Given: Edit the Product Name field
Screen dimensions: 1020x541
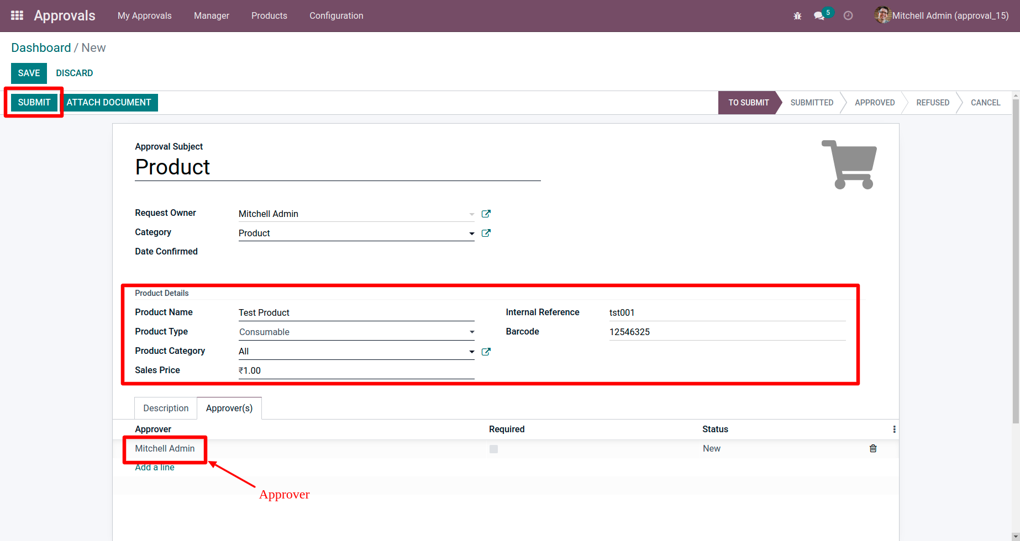Looking at the screenshot, I should [x=356, y=312].
